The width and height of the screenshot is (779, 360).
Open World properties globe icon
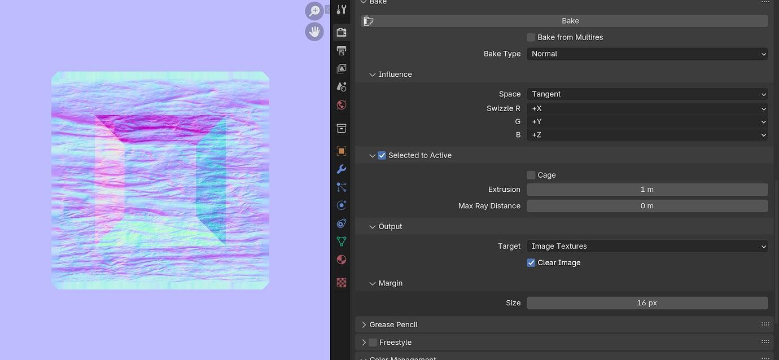[341, 105]
